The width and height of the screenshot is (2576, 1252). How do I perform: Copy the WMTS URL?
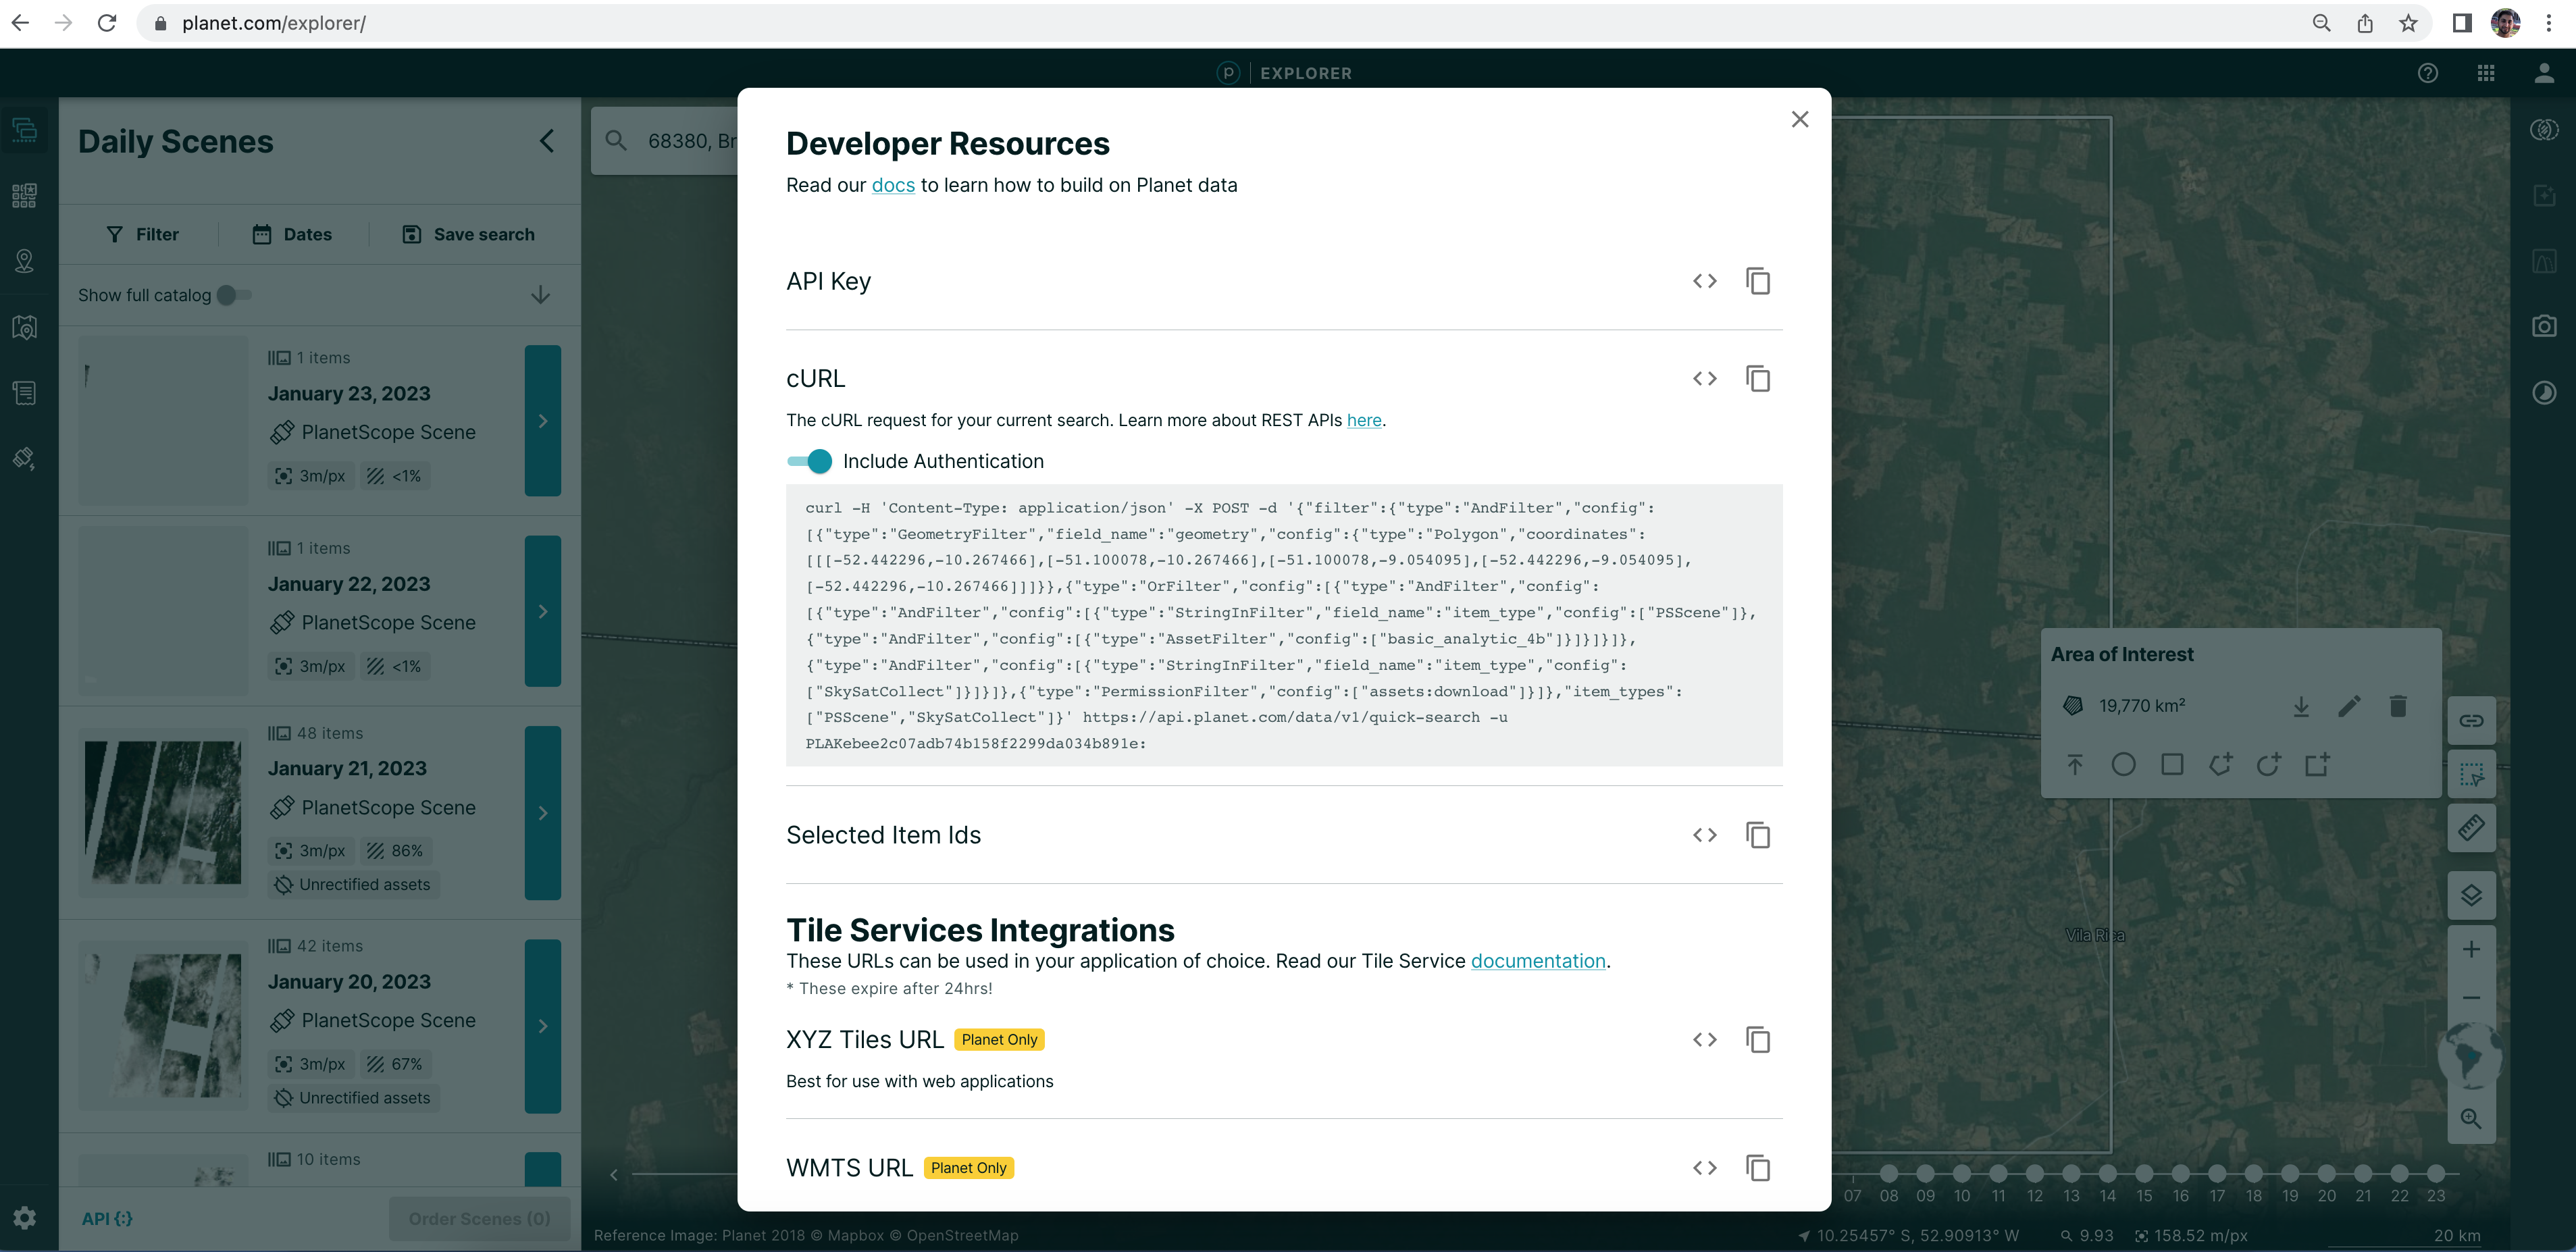click(x=1757, y=1168)
